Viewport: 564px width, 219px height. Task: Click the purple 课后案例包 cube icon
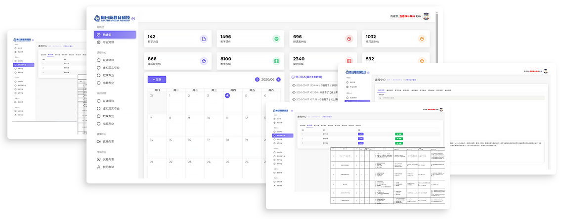[x=203, y=61]
